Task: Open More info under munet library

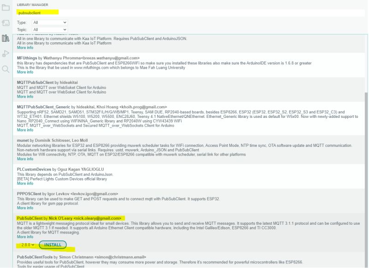Action: click(25, 159)
